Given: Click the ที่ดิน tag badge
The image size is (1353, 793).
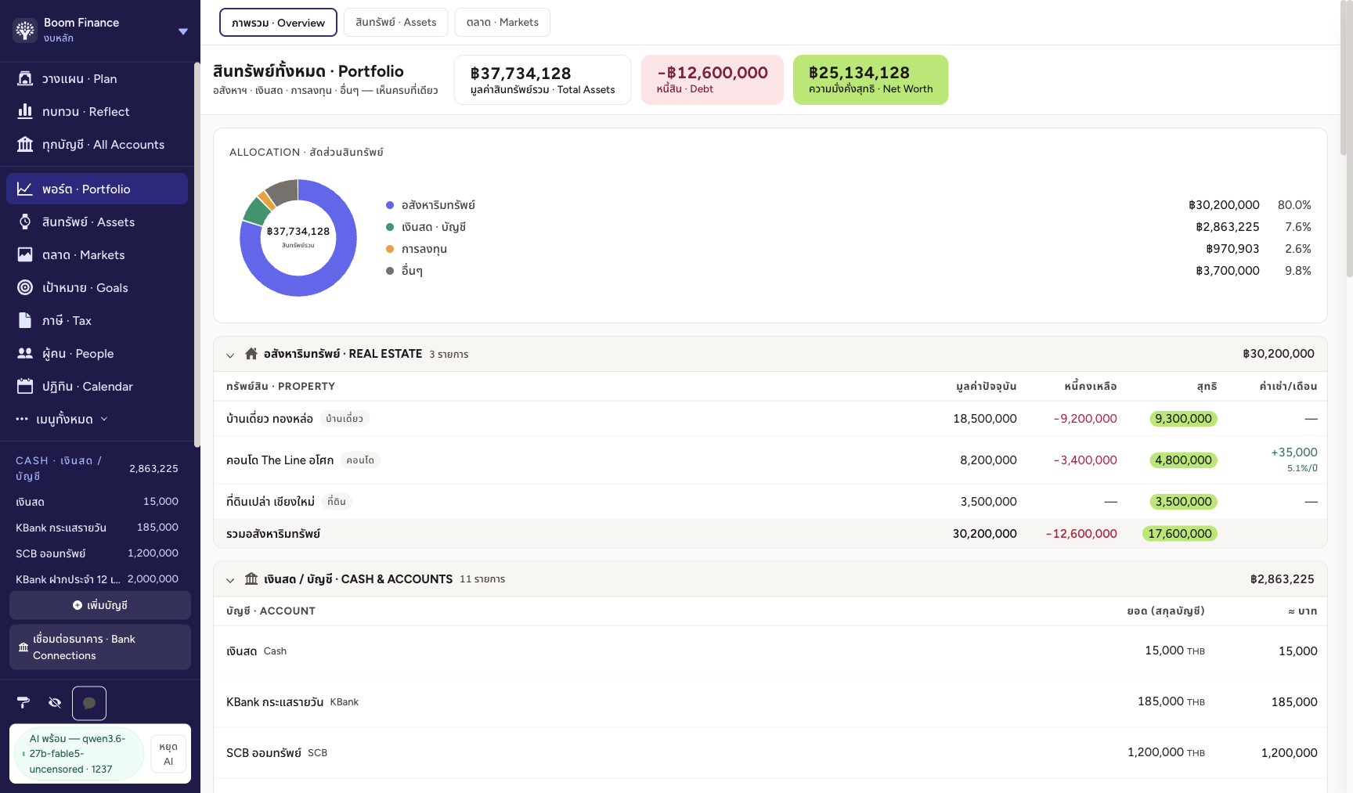Looking at the screenshot, I should pos(337,502).
